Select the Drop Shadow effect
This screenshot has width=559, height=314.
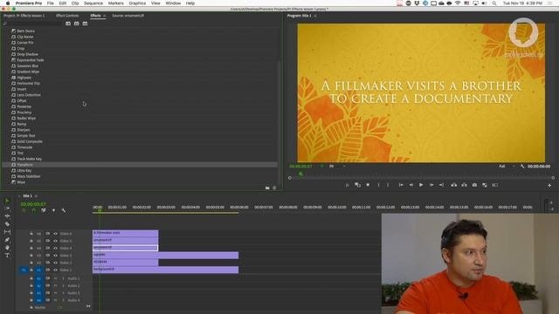(27, 54)
